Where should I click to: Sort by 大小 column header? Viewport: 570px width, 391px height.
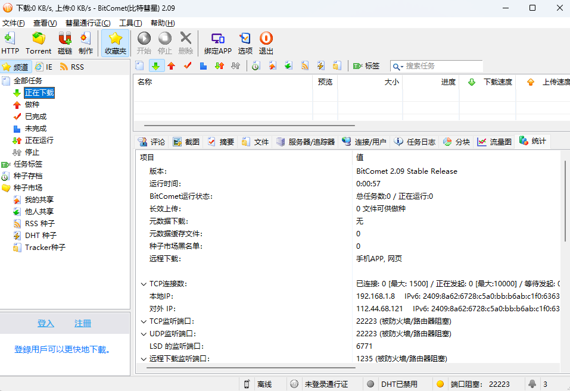pos(370,82)
